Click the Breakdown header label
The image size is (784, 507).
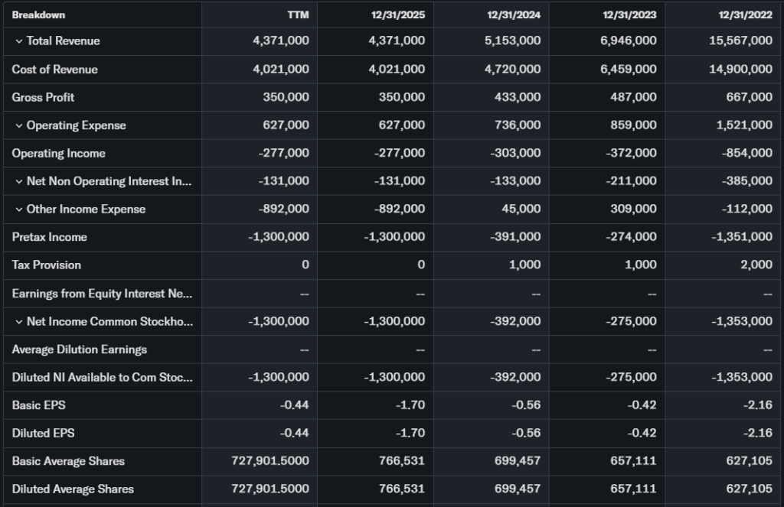tap(38, 15)
